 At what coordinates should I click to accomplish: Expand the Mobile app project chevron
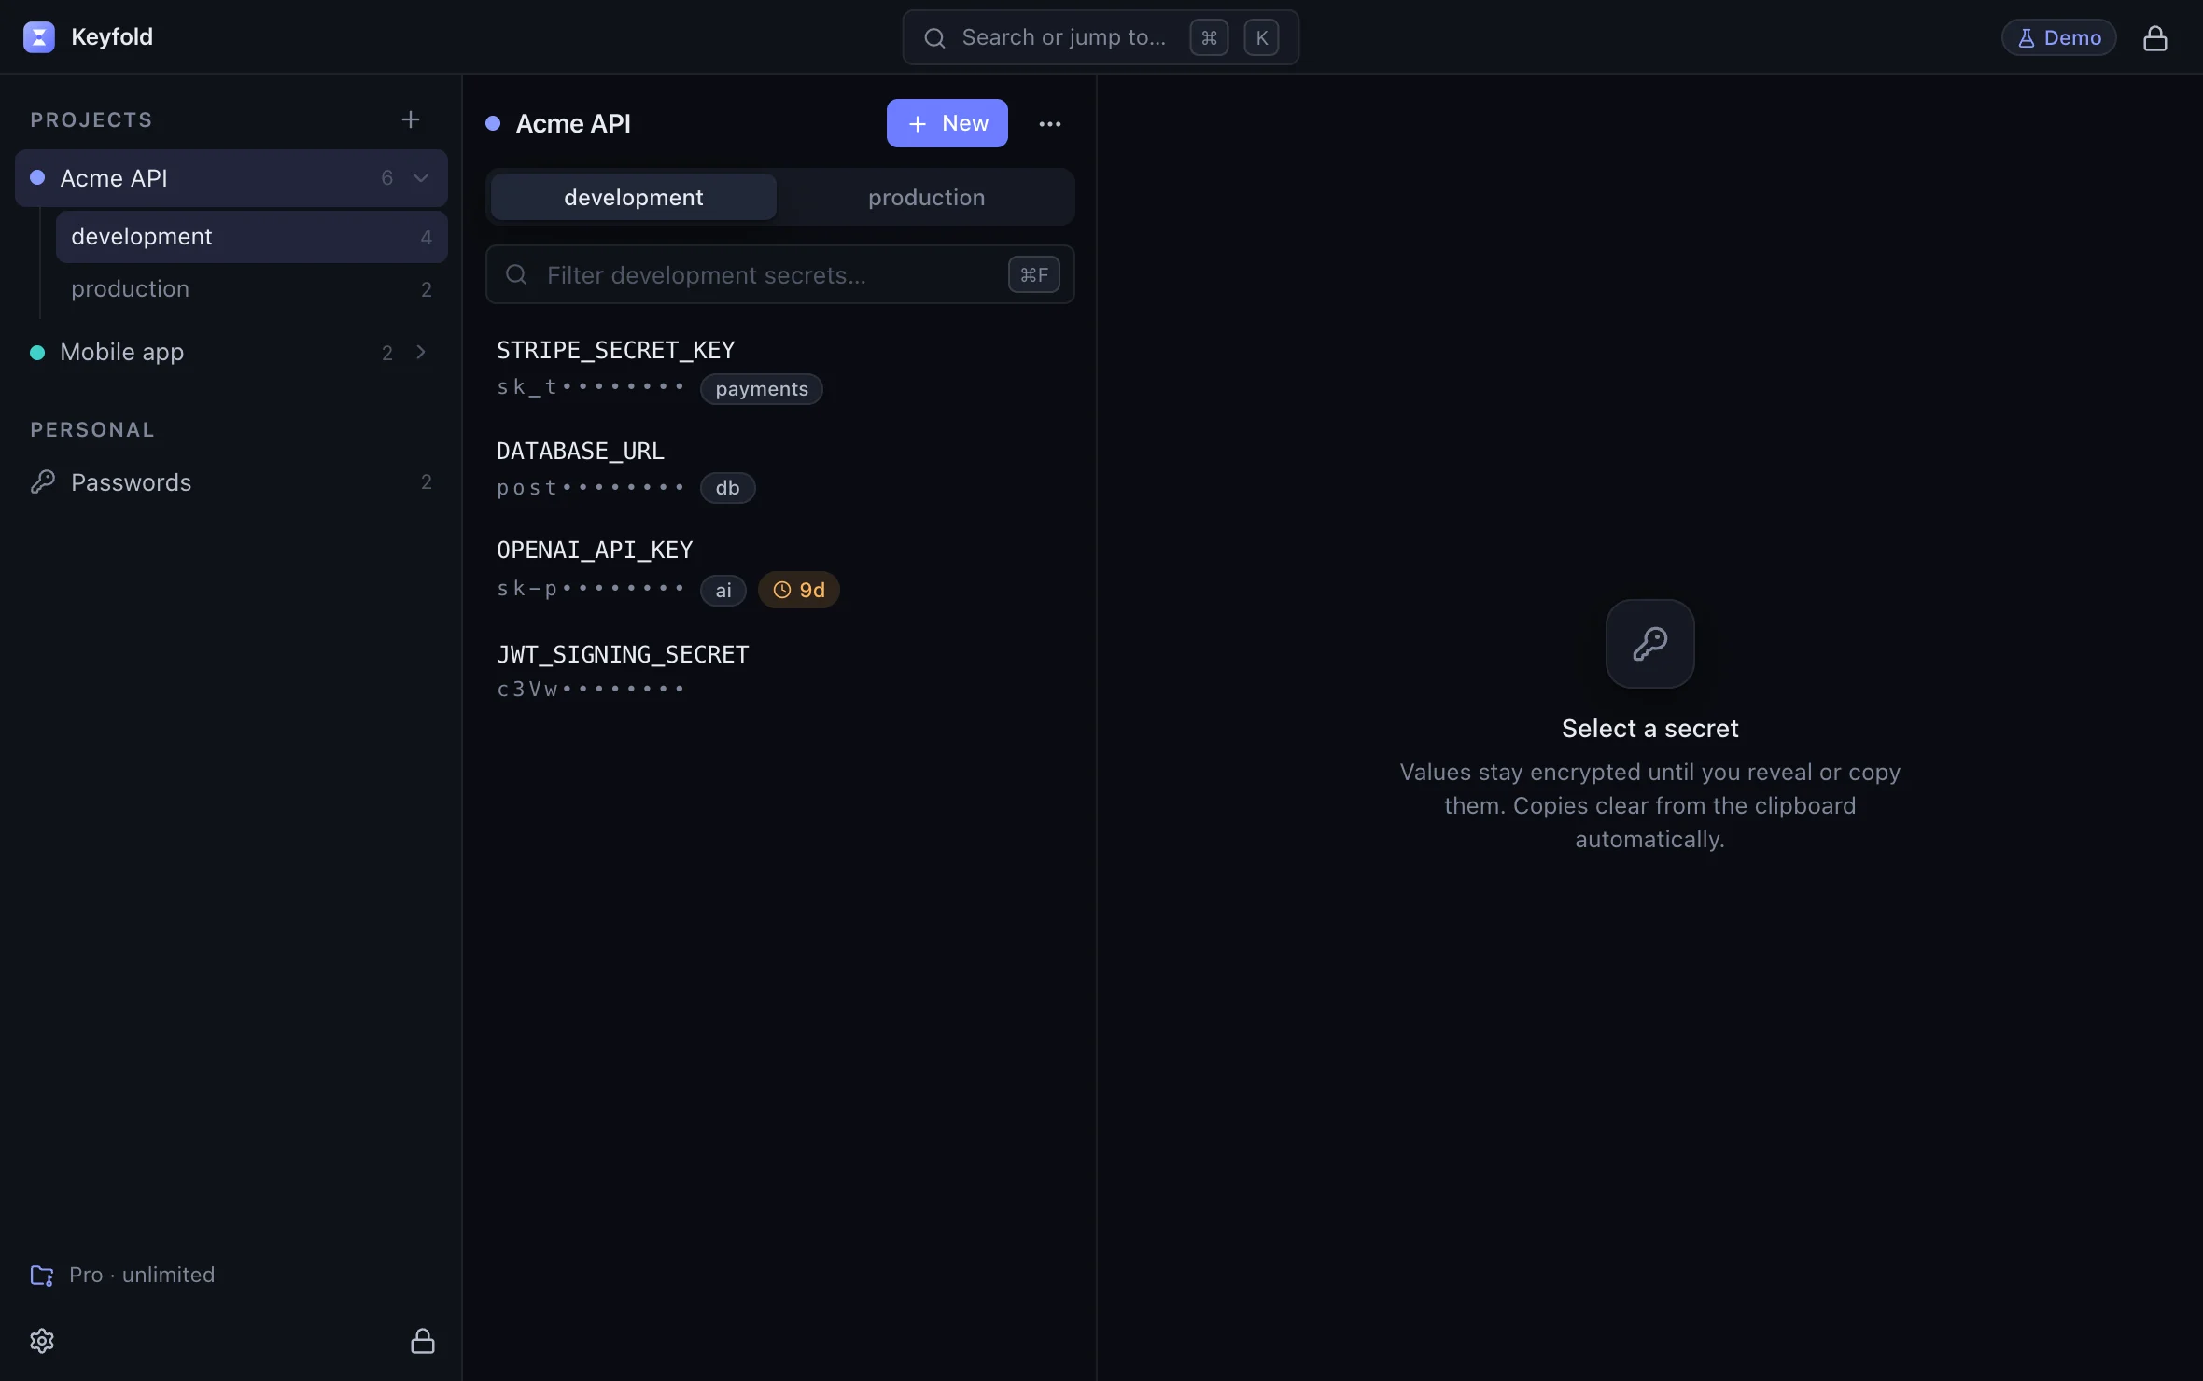click(421, 352)
